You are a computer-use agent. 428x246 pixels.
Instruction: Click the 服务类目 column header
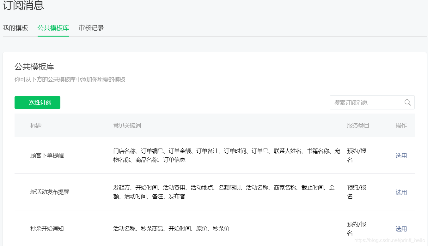358,126
